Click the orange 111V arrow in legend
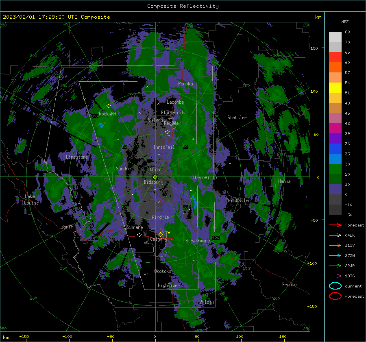 click(335, 245)
